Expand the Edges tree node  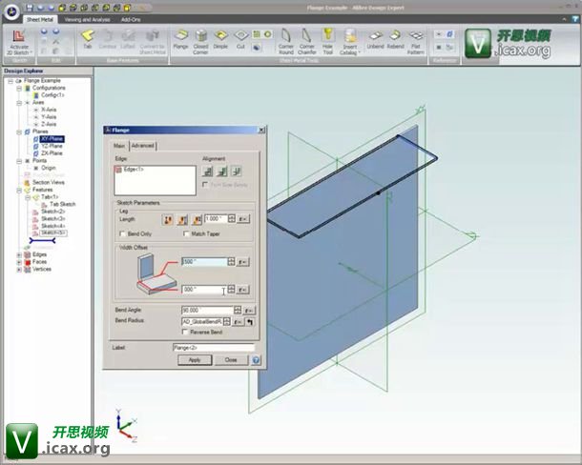coord(19,254)
